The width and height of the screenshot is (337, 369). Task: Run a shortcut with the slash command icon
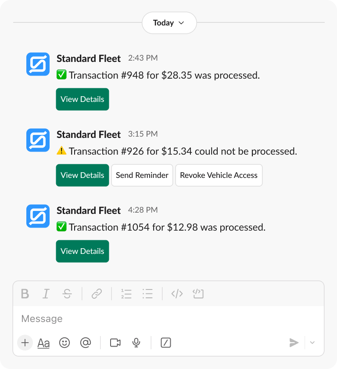click(x=165, y=343)
